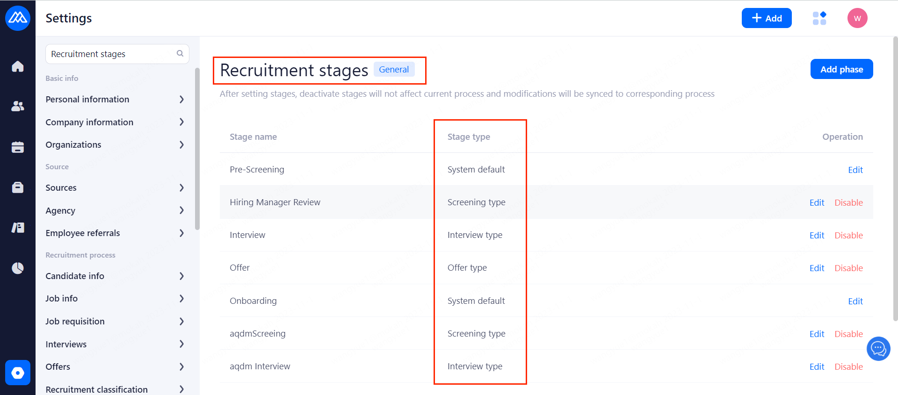Click the Add phase button
The width and height of the screenshot is (898, 395).
(841, 69)
